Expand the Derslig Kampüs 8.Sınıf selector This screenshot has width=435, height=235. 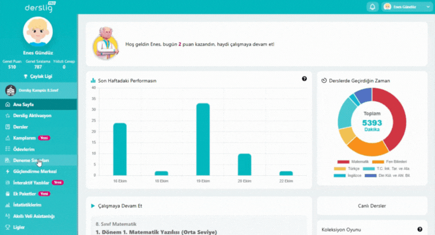pos(38,90)
